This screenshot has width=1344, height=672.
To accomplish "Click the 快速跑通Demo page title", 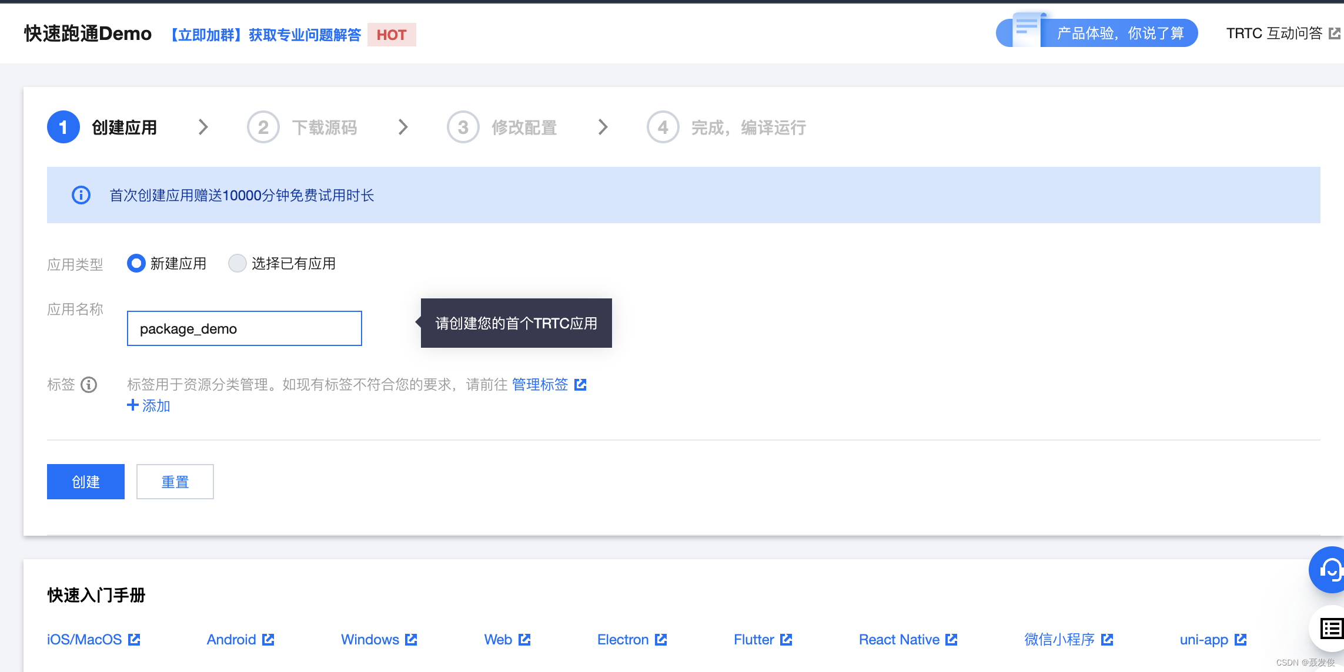I will (88, 33).
